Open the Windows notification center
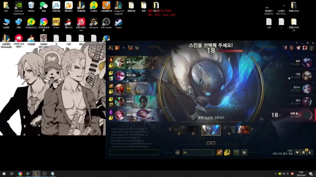The height and width of the screenshot is (177, 316). 311,174
